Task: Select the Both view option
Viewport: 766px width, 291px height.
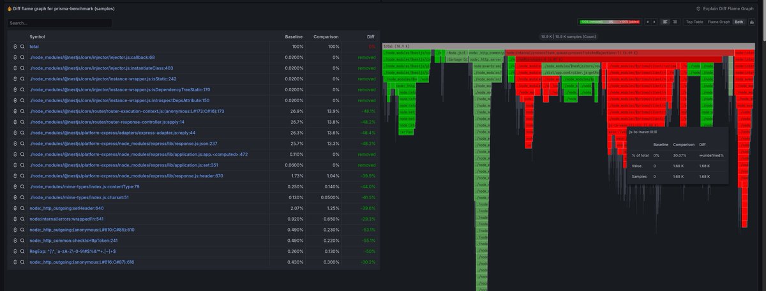Action: (x=739, y=22)
